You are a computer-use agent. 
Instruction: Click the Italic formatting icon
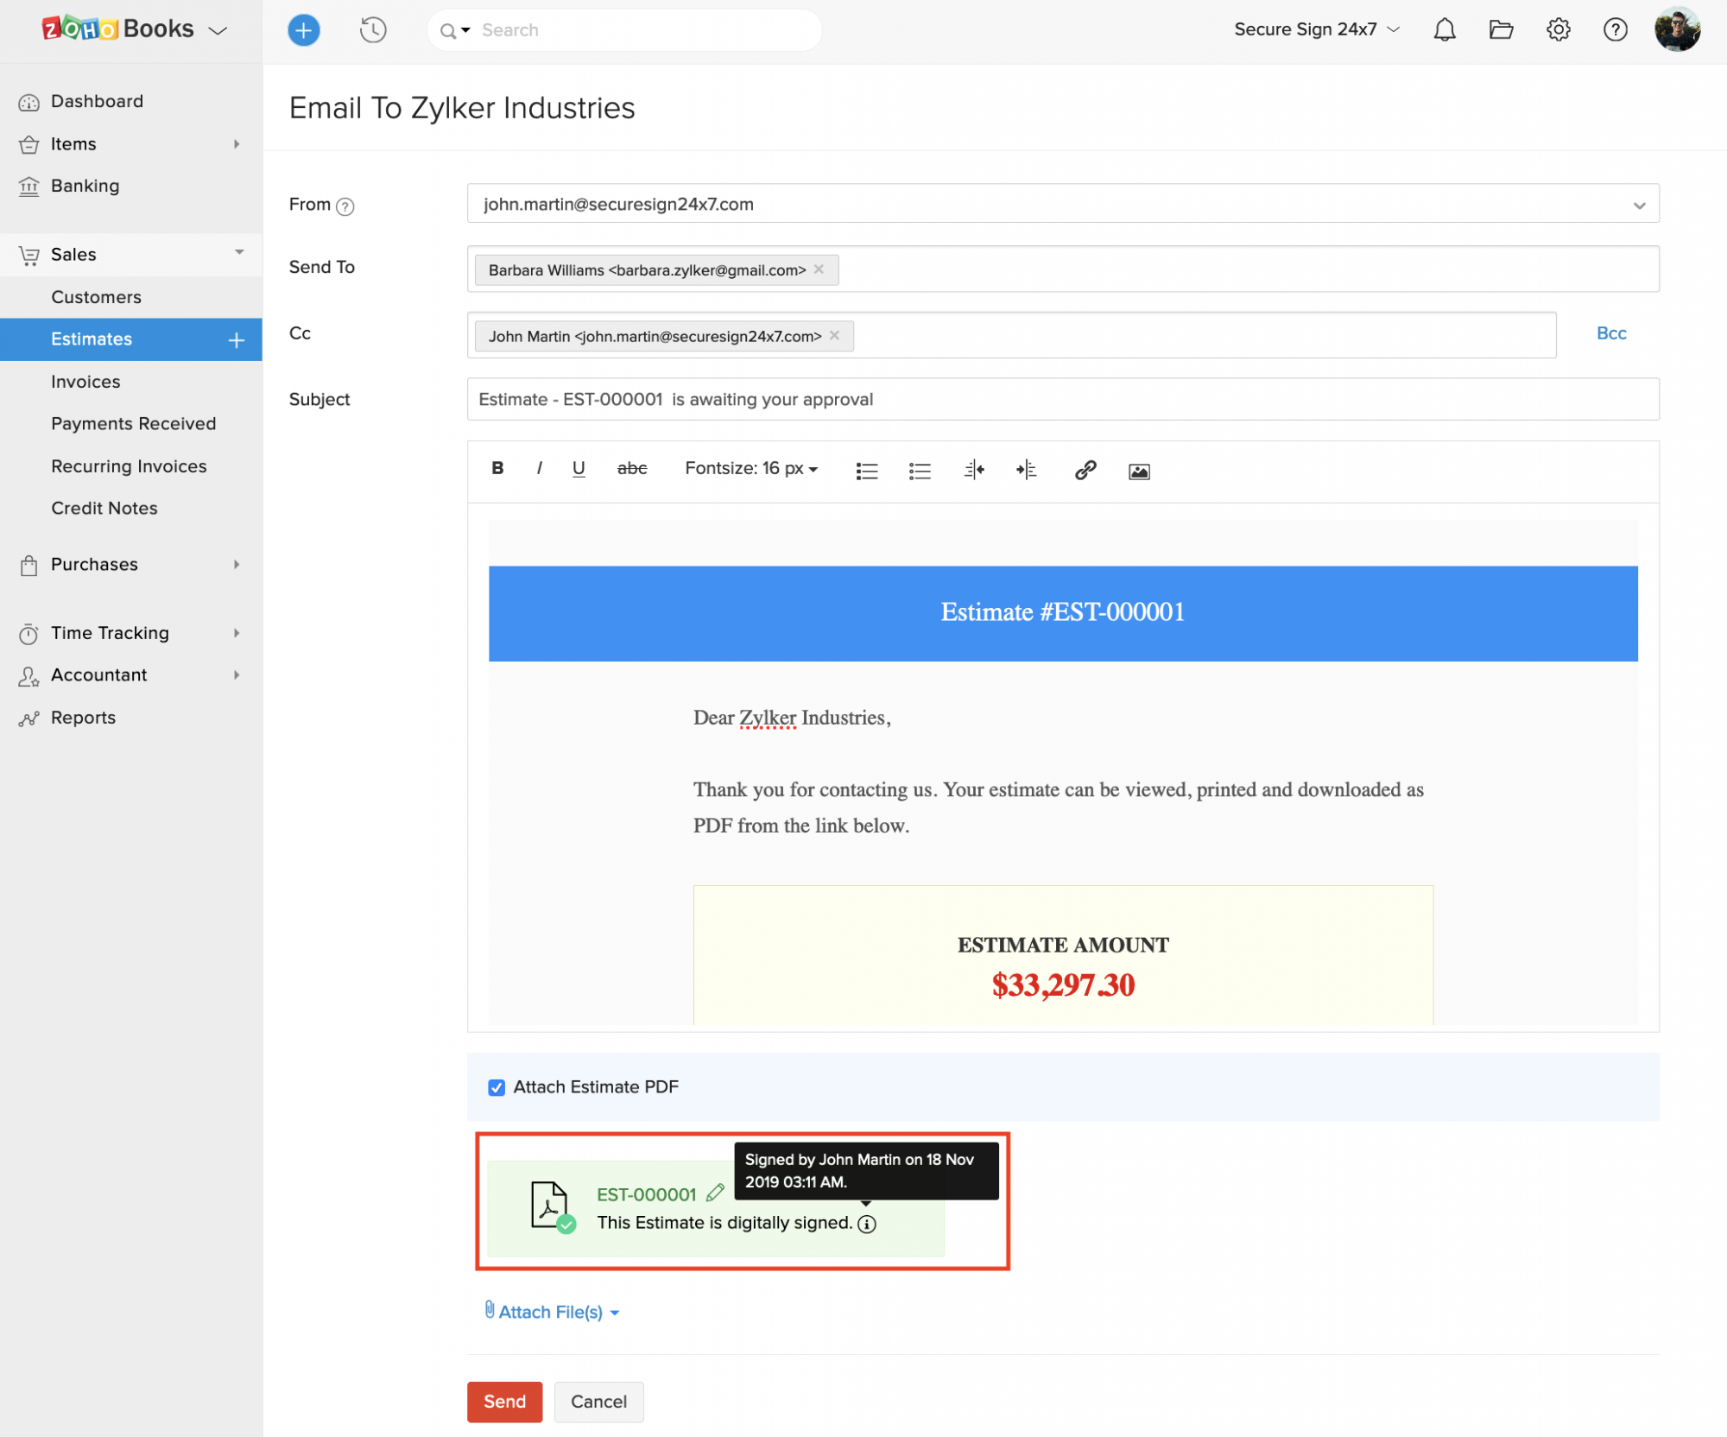pos(540,469)
